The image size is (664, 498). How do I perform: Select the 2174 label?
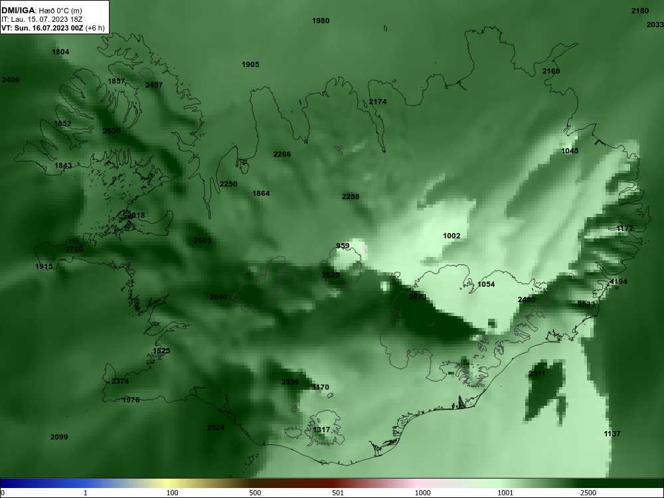click(x=378, y=102)
